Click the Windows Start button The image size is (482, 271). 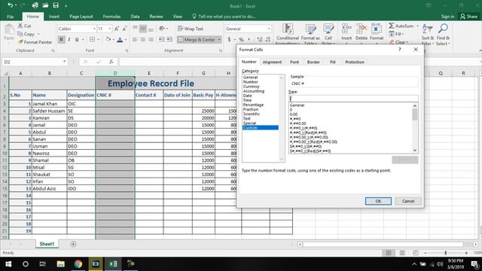pos(8,264)
